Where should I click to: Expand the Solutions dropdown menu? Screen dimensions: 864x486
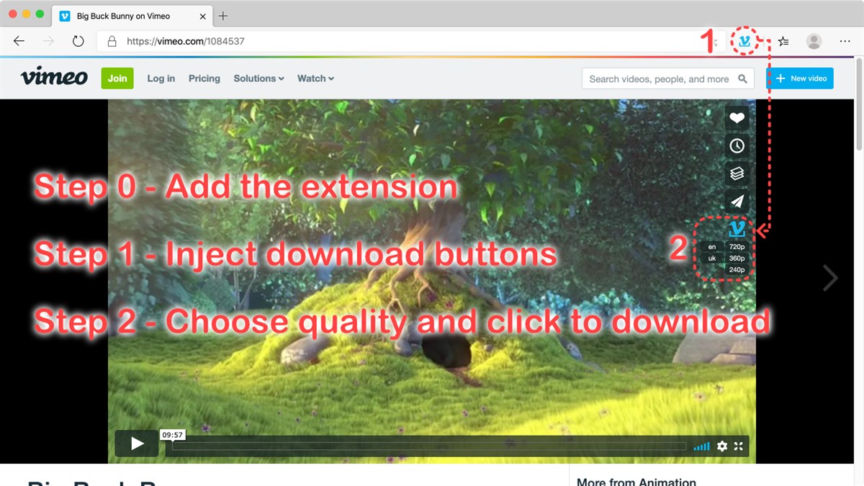click(x=258, y=78)
